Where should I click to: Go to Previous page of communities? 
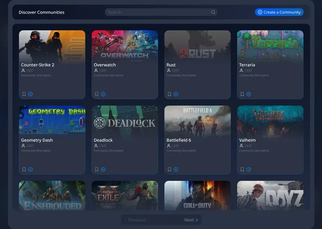pos(135,220)
